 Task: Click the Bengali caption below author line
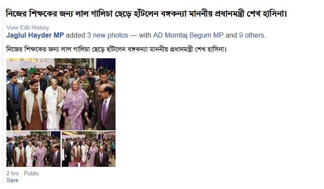(x=117, y=49)
